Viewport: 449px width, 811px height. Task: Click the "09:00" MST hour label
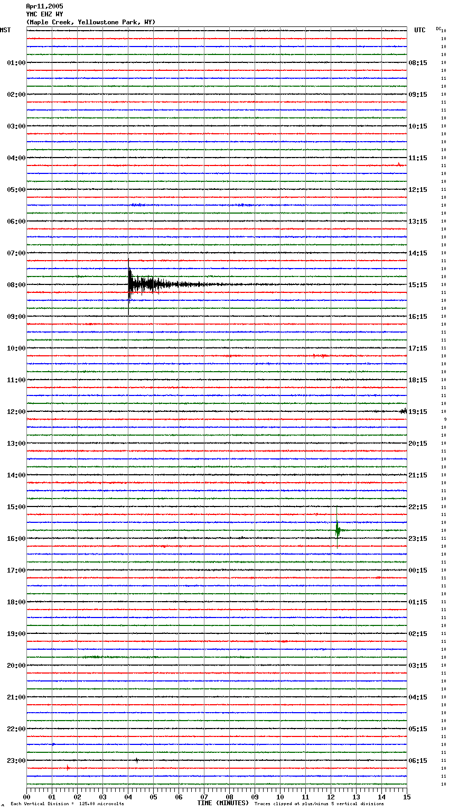[x=16, y=317]
